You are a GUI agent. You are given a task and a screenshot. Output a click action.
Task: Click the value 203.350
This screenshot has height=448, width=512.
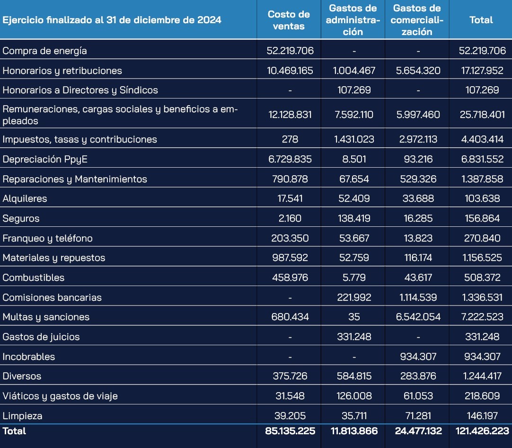(290, 238)
